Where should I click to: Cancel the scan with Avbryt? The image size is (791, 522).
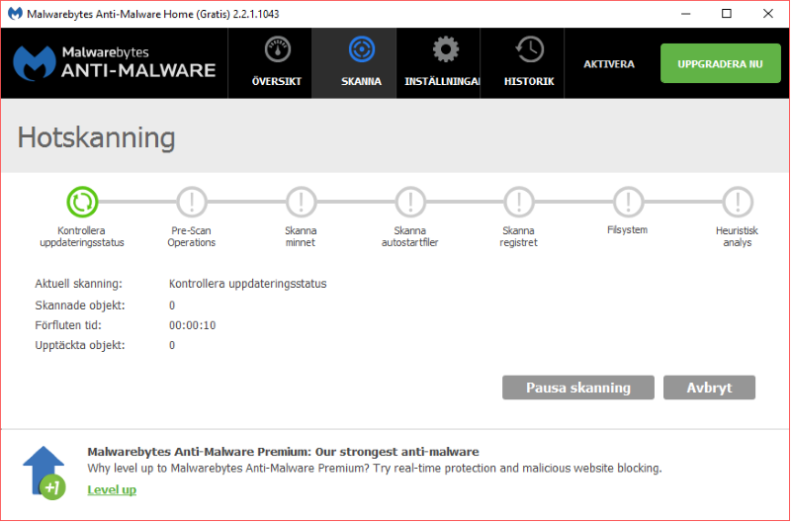pyautogui.click(x=709, y=388)
